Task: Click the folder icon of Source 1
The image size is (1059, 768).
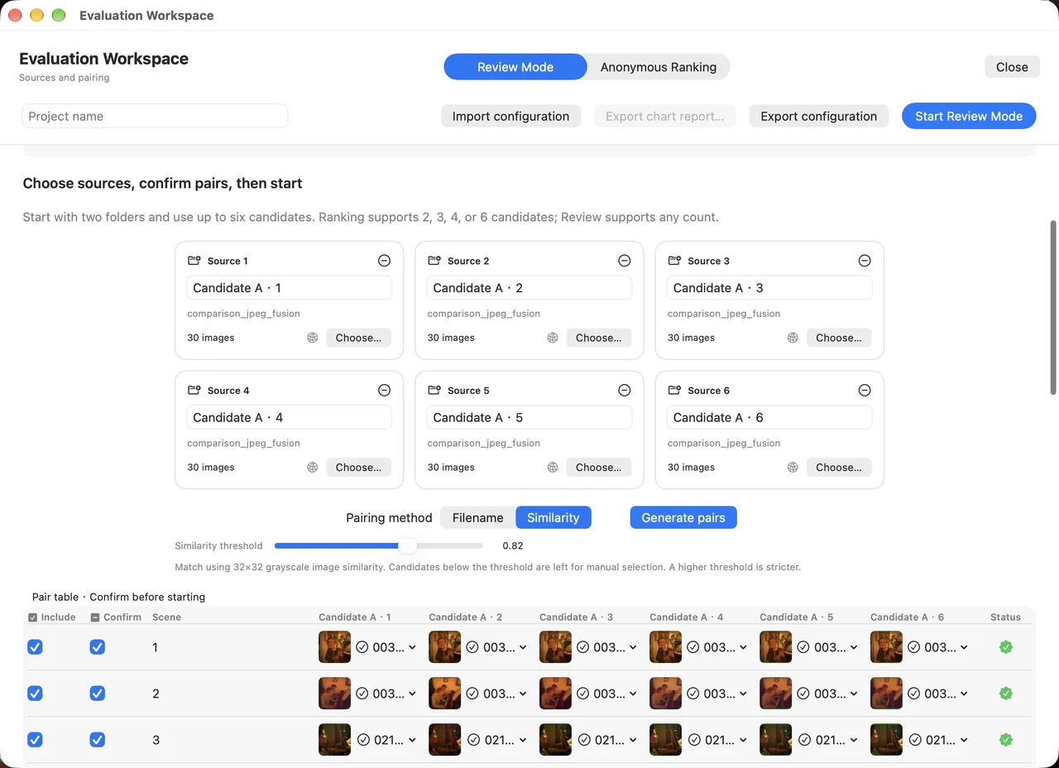Action: [x=194, y=261]
